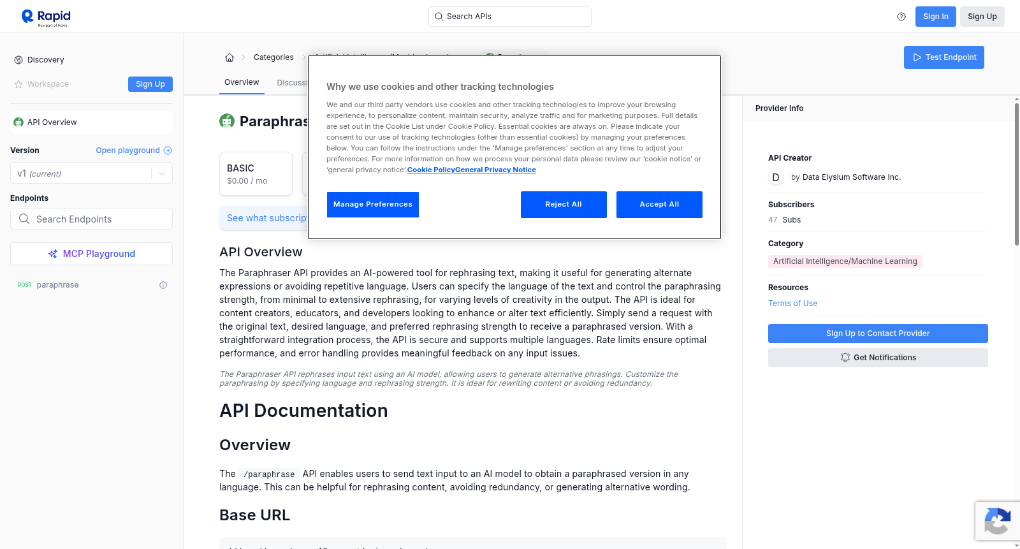1020x549 pixels.
Task: Click the Rapid logo
Action: pos(46,17)
